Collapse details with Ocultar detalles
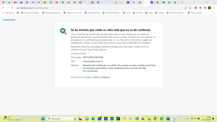Viewport: 217px width, 122px height. click(x=80, y=54)
